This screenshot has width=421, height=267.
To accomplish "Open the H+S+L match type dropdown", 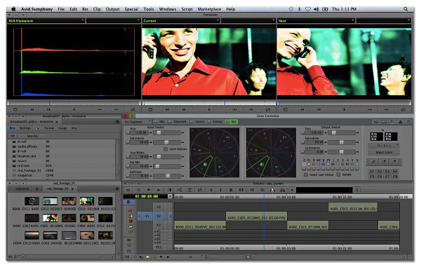I will [x=384, y=146].
